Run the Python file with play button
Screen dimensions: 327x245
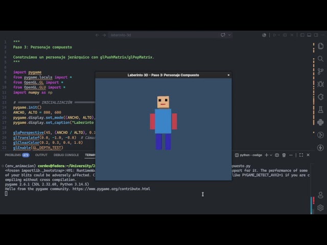pos(274,35)
